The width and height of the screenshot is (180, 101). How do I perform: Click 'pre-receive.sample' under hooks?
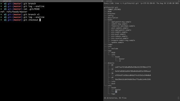(120, 38)
